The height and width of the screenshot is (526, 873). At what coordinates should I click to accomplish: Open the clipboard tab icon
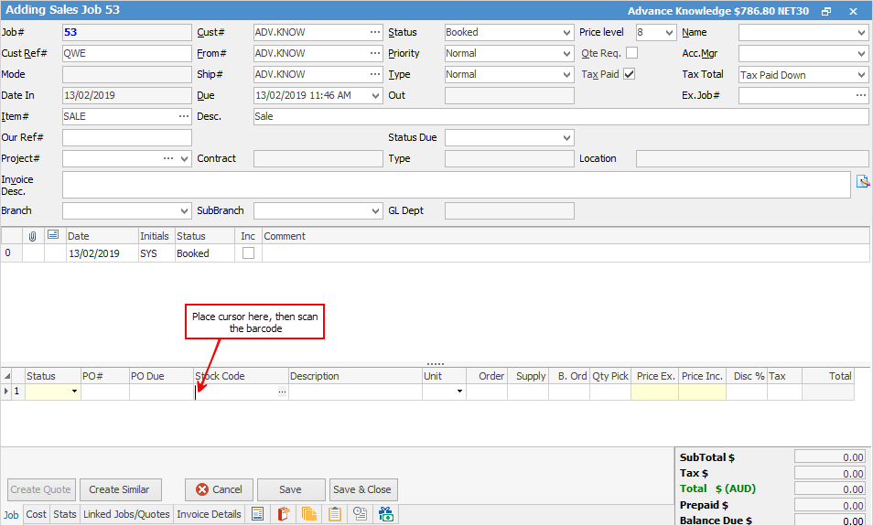pyautogui.click(x=335, y=514)
